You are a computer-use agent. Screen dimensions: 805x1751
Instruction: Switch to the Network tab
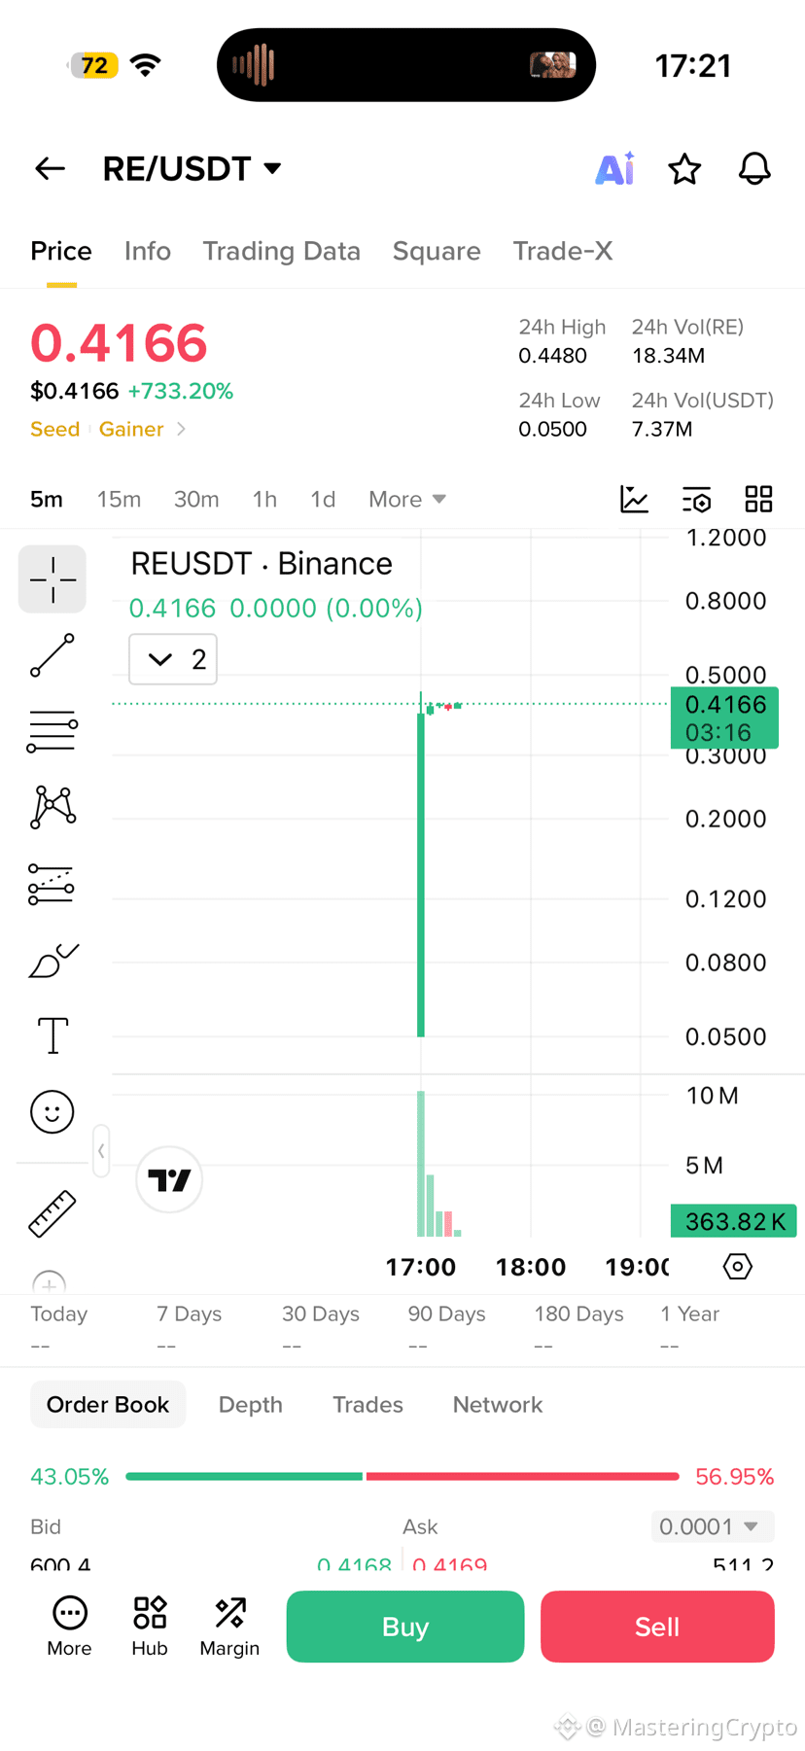click(498, 1405)
